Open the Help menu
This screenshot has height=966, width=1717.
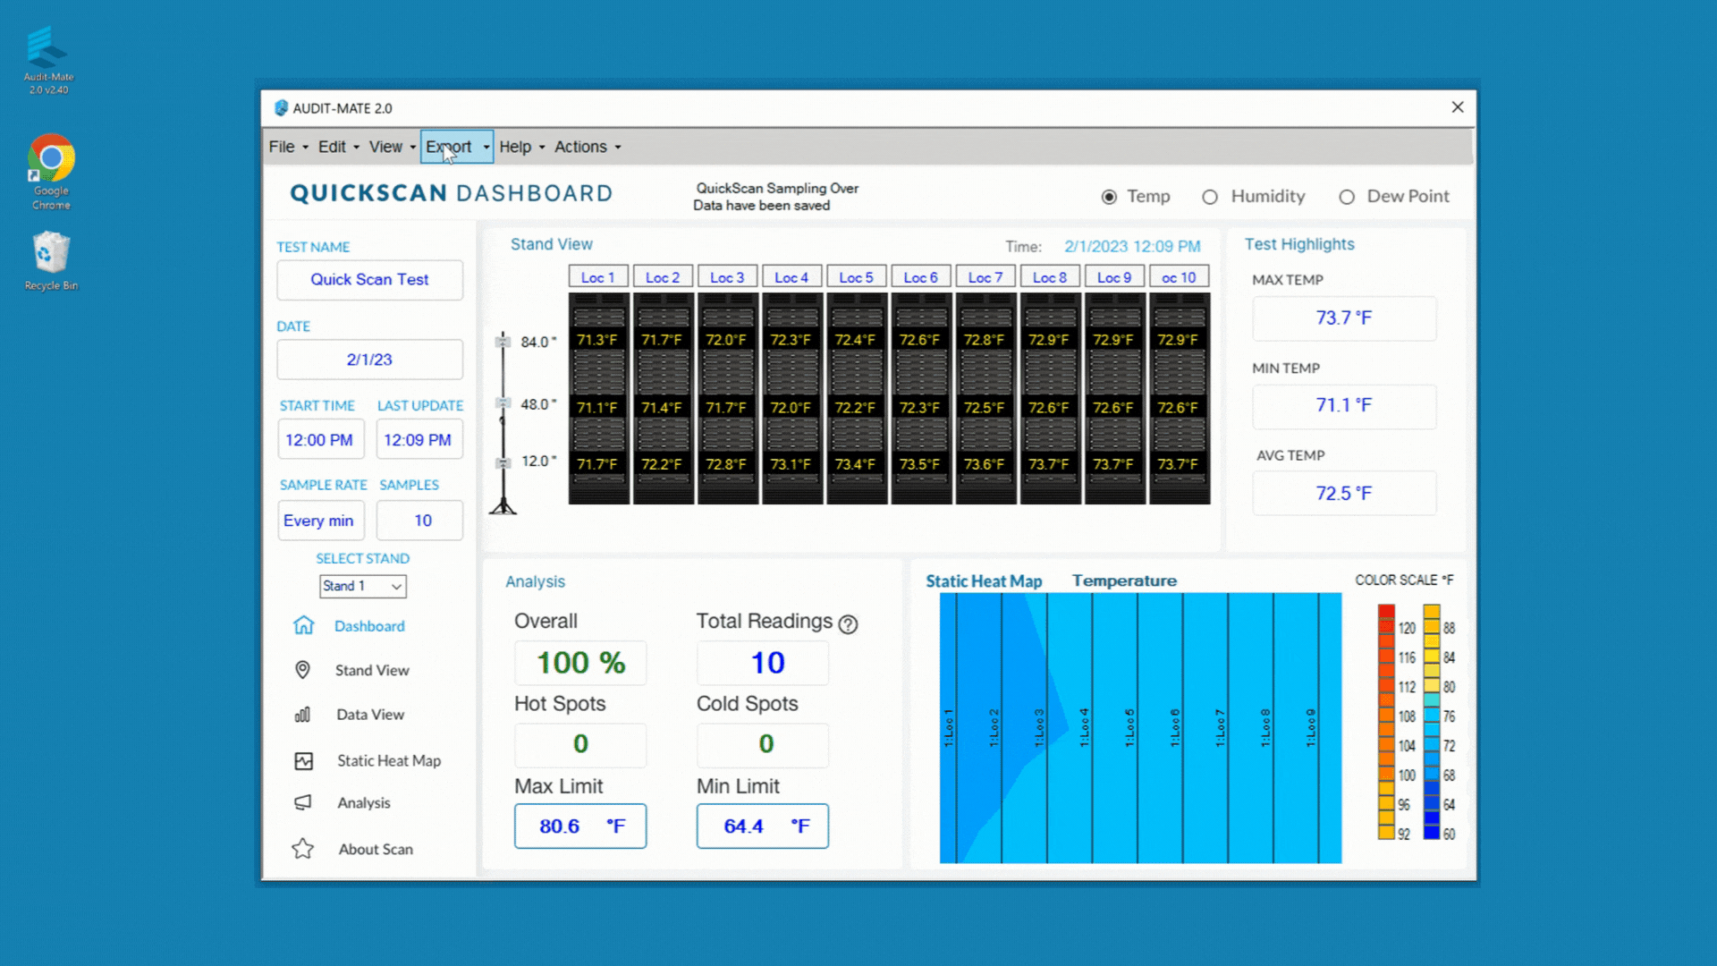click(515, 147)
